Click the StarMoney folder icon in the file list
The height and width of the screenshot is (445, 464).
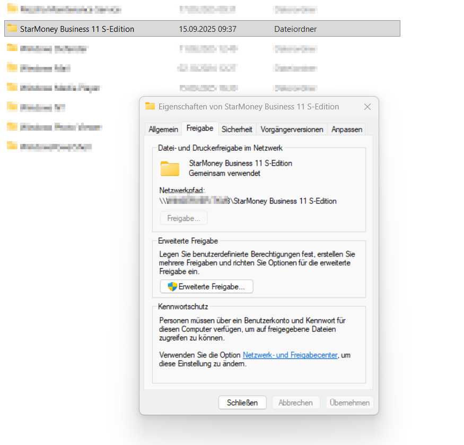[x=12, y=29]
